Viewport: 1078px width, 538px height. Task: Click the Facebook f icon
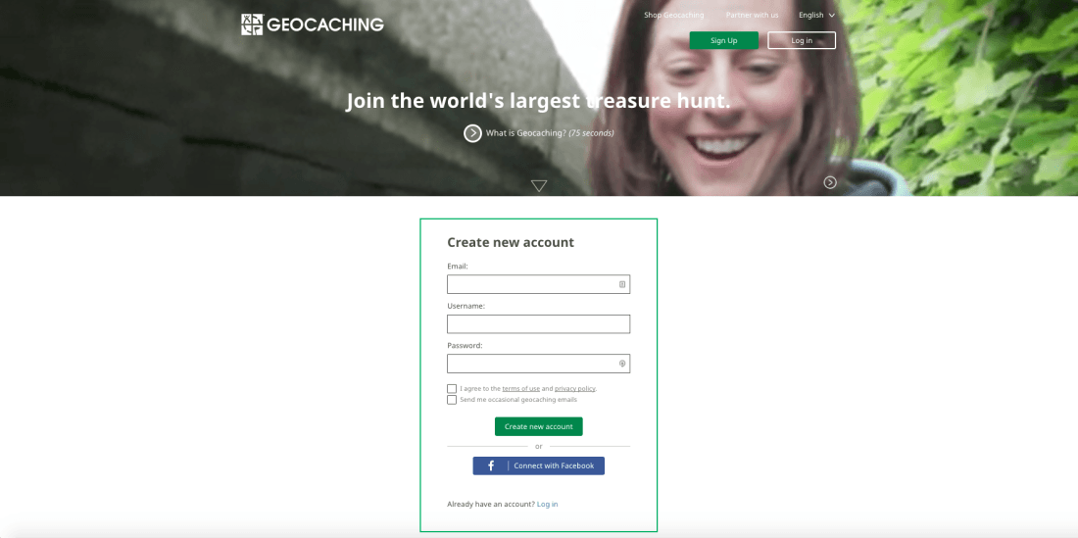[491, 465]
